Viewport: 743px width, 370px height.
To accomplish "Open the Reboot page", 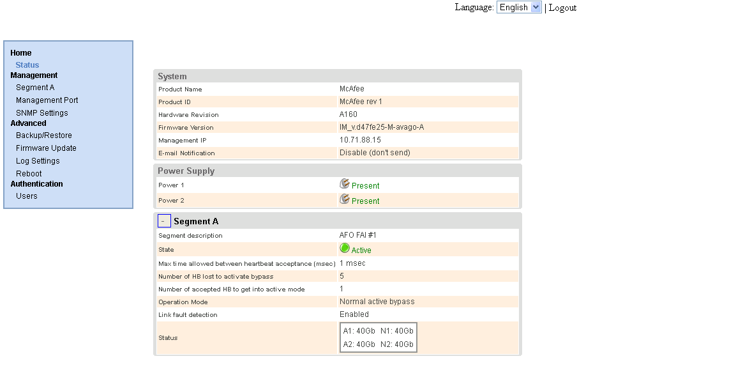I will click(x=29, y=174).
